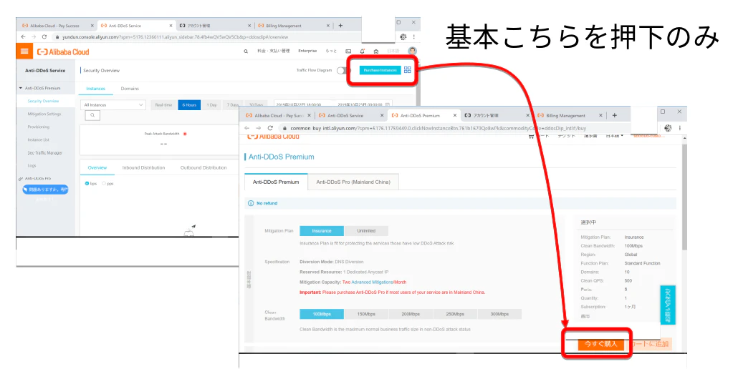Choose 100Mbps clean bandwidth

[x=322, y=314]
